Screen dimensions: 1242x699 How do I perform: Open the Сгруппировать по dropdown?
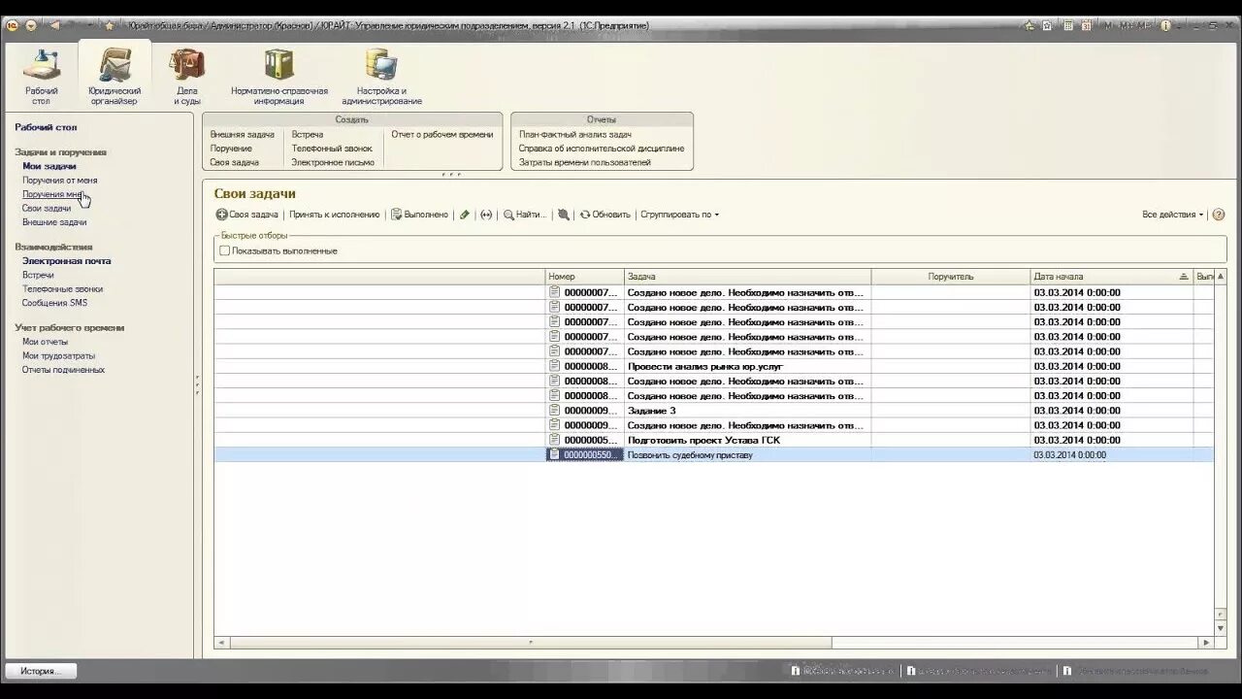(x=680, y=215)
